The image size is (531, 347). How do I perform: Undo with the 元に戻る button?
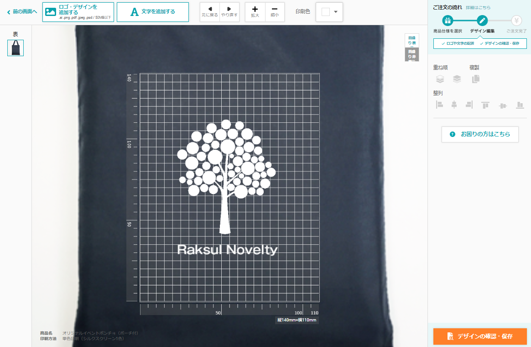click(x=210, y=12)
